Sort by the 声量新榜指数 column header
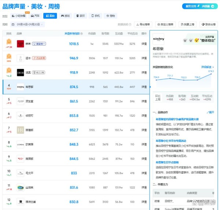Screen dimensions: 220x210 [x=72, y=33]
